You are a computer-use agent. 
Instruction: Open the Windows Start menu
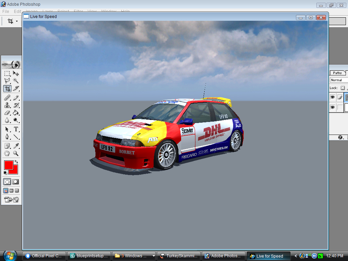coord(10,256)
